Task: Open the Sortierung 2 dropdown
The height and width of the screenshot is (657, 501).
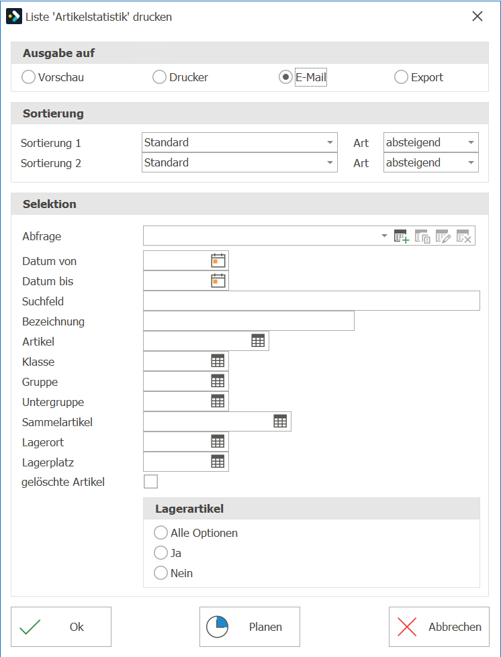Action: (x=240, y=162)
